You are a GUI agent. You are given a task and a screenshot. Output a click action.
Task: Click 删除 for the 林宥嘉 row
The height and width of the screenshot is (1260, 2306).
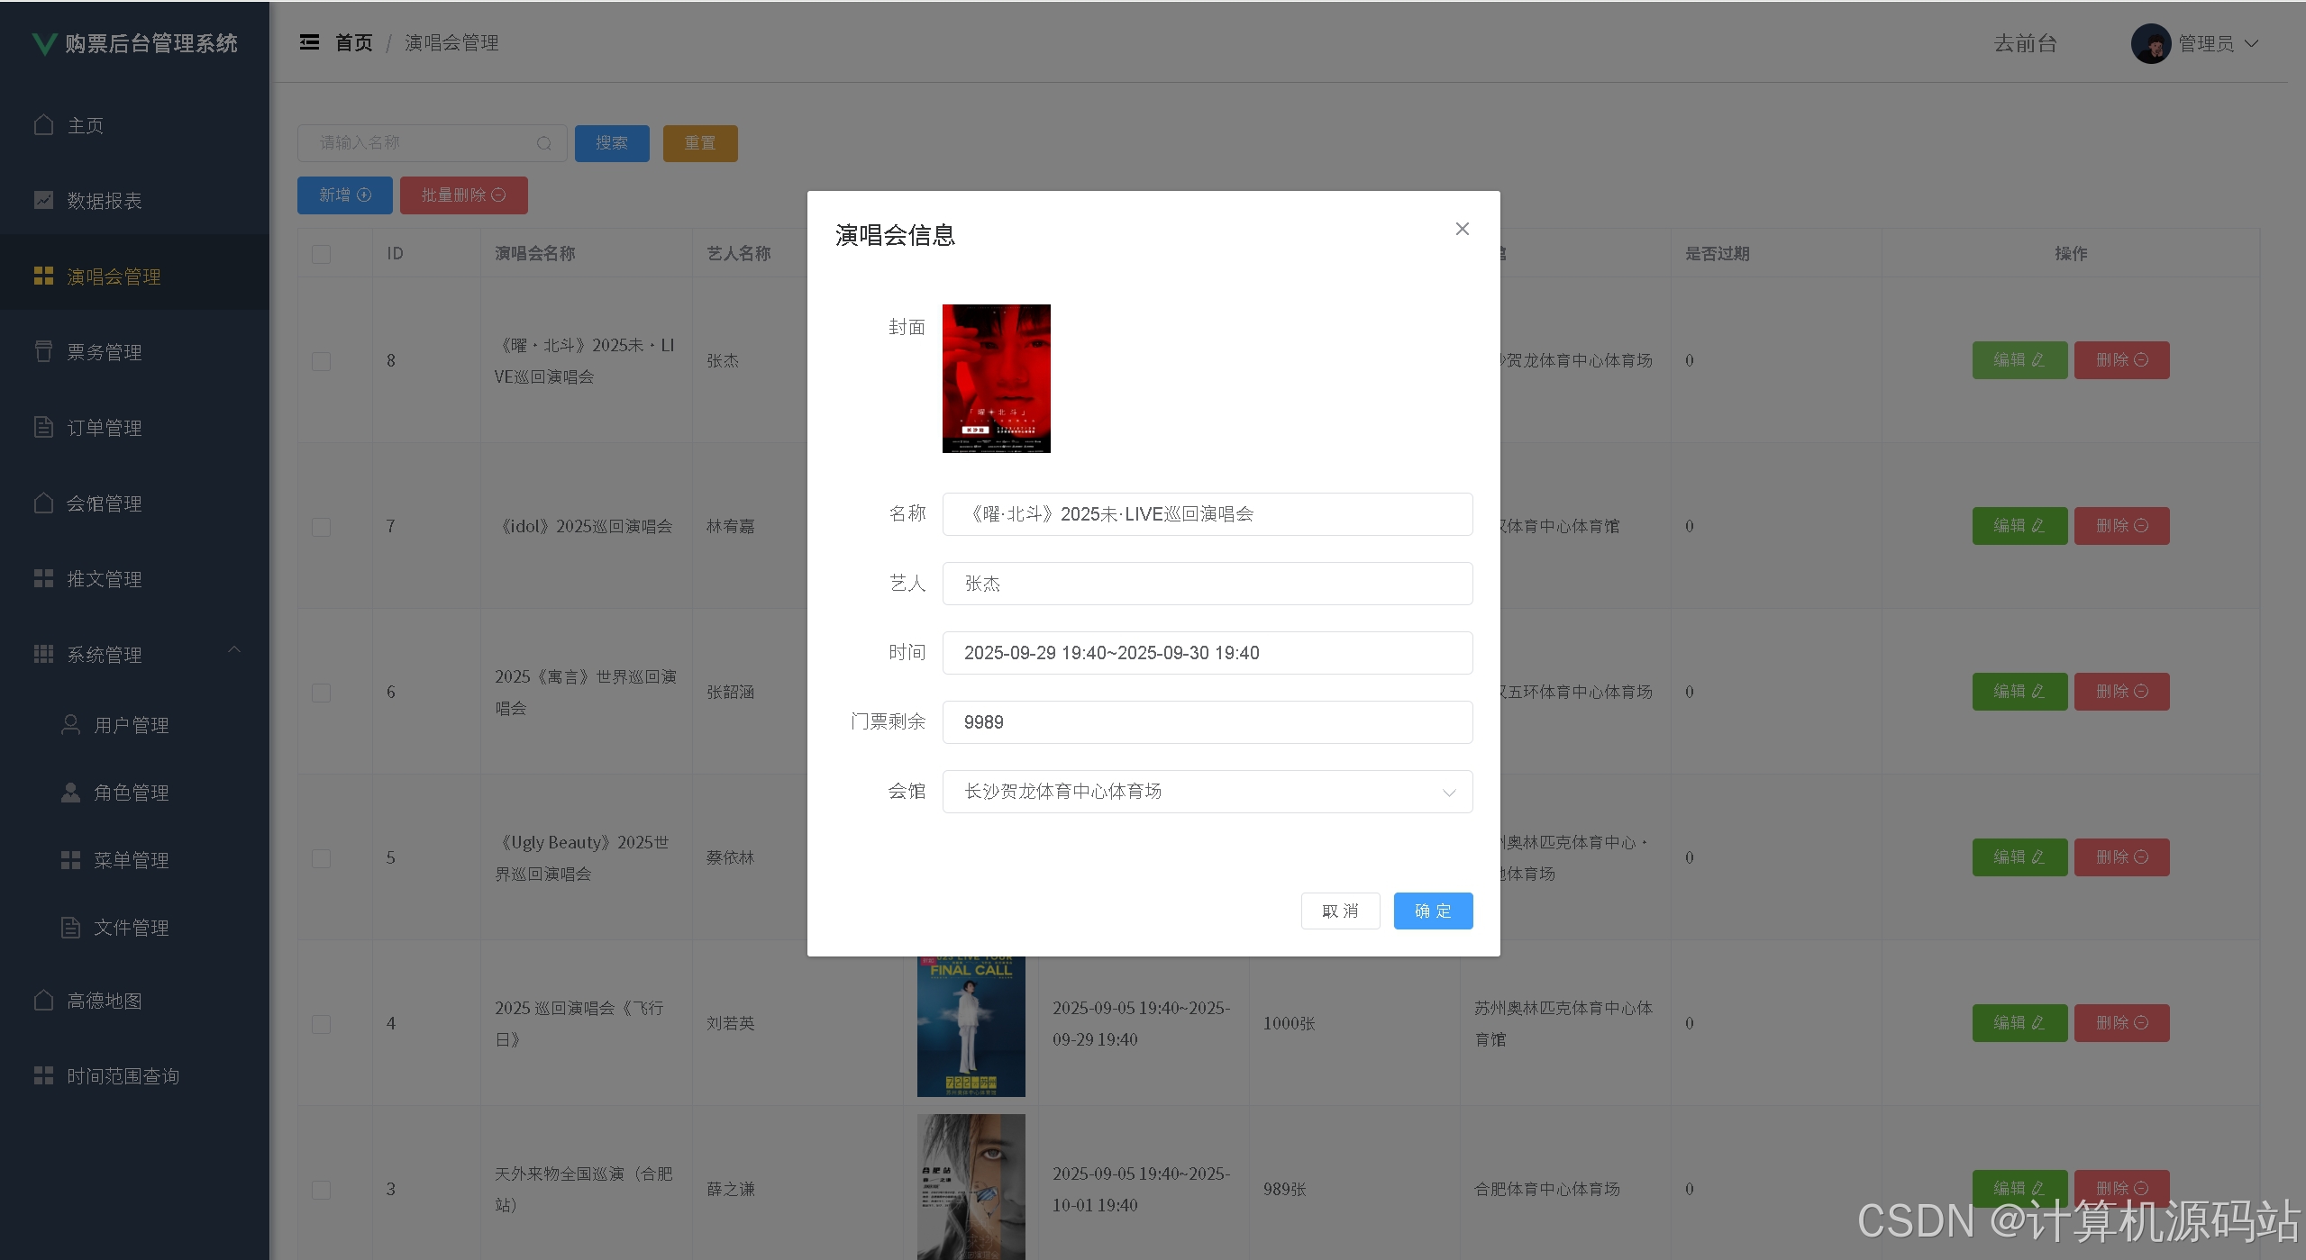coord(2121,526)
